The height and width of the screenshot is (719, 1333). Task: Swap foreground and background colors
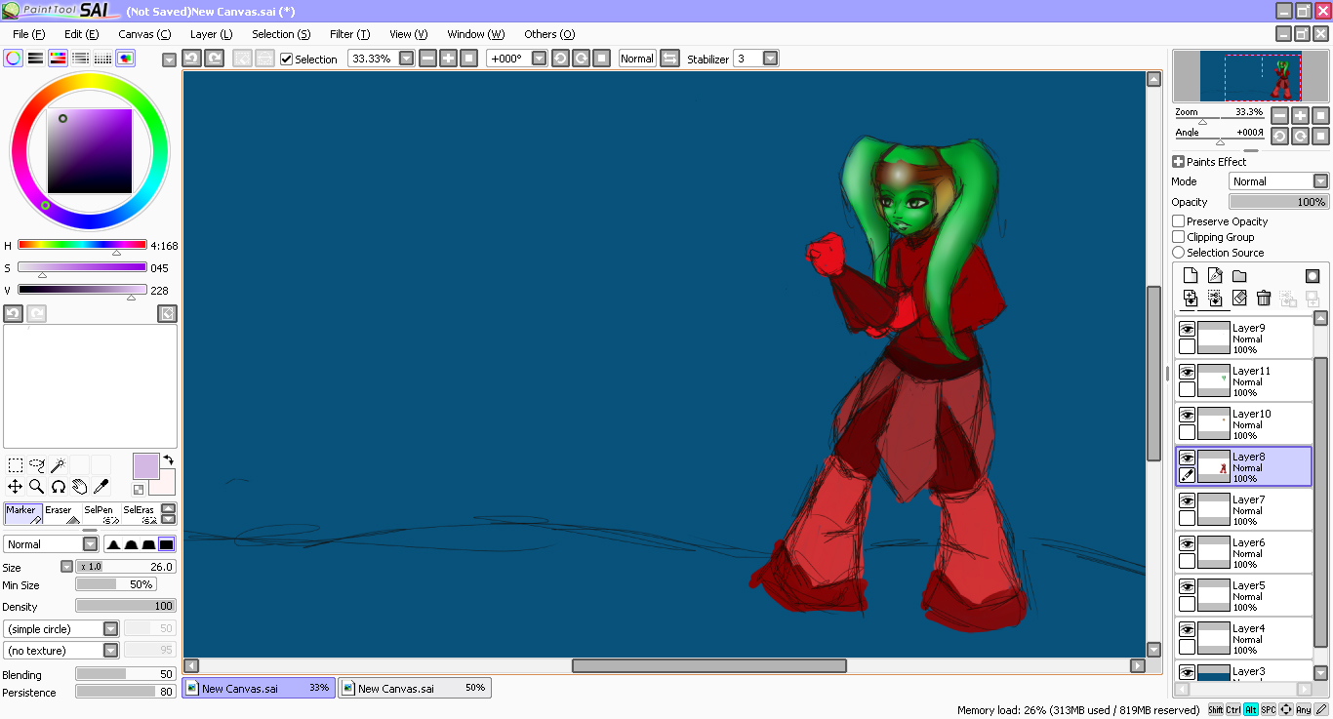pyautogui.click(x=168, y=459)
